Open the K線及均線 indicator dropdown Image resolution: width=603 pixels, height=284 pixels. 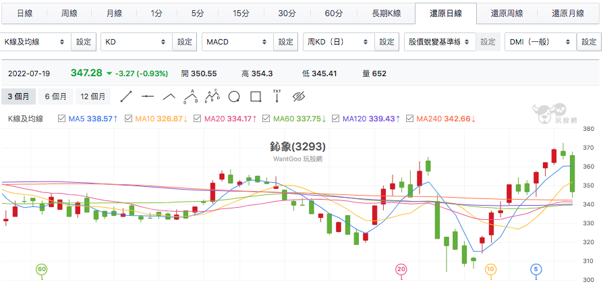36,42
